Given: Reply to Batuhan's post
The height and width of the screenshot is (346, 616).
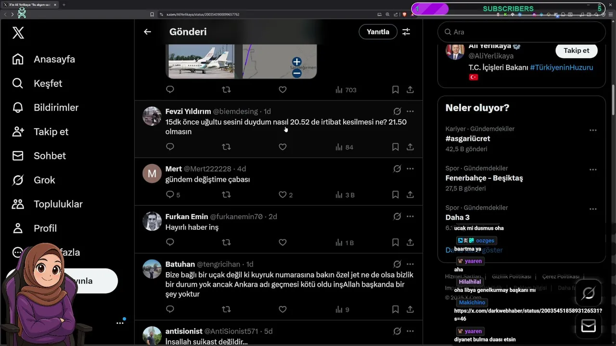Looking at the screenshot, I should point(170,309).
